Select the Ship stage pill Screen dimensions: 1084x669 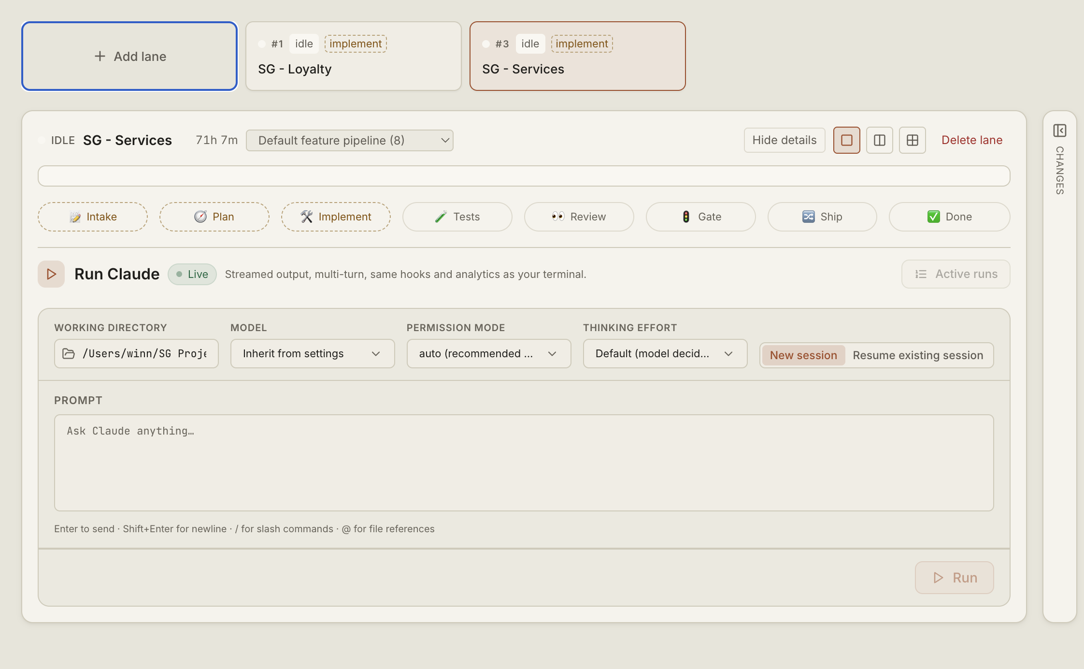(x=822, y=217)
